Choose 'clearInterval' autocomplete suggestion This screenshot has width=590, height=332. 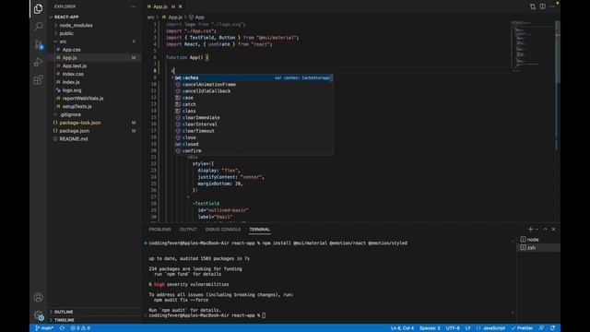254,125
